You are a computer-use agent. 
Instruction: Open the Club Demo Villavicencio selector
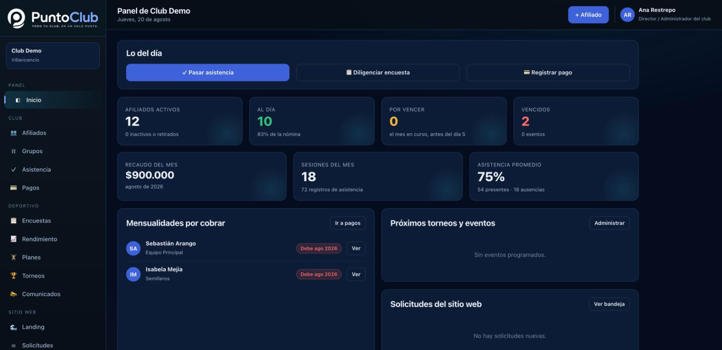(x=53, y=56)
